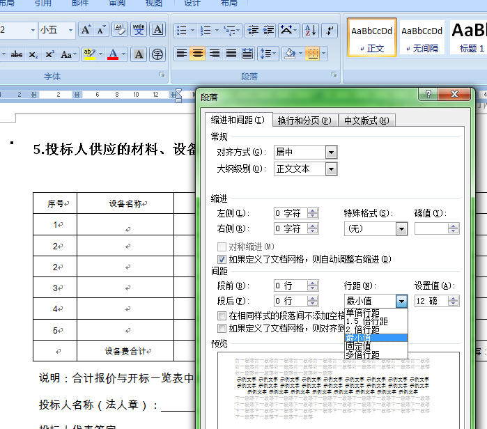Open the Phonetic Guide (wén) tool
Image resolution: width=487 pixels, height=429 pixels.
click(139, 30)
